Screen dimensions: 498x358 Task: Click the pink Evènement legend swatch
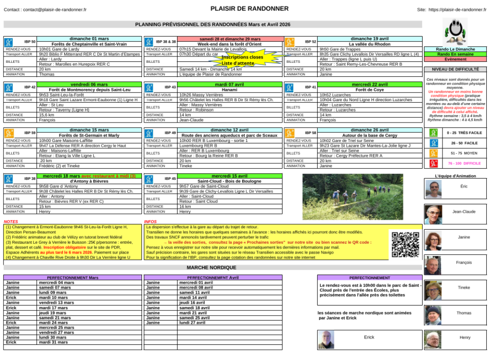tap(455, 59)
